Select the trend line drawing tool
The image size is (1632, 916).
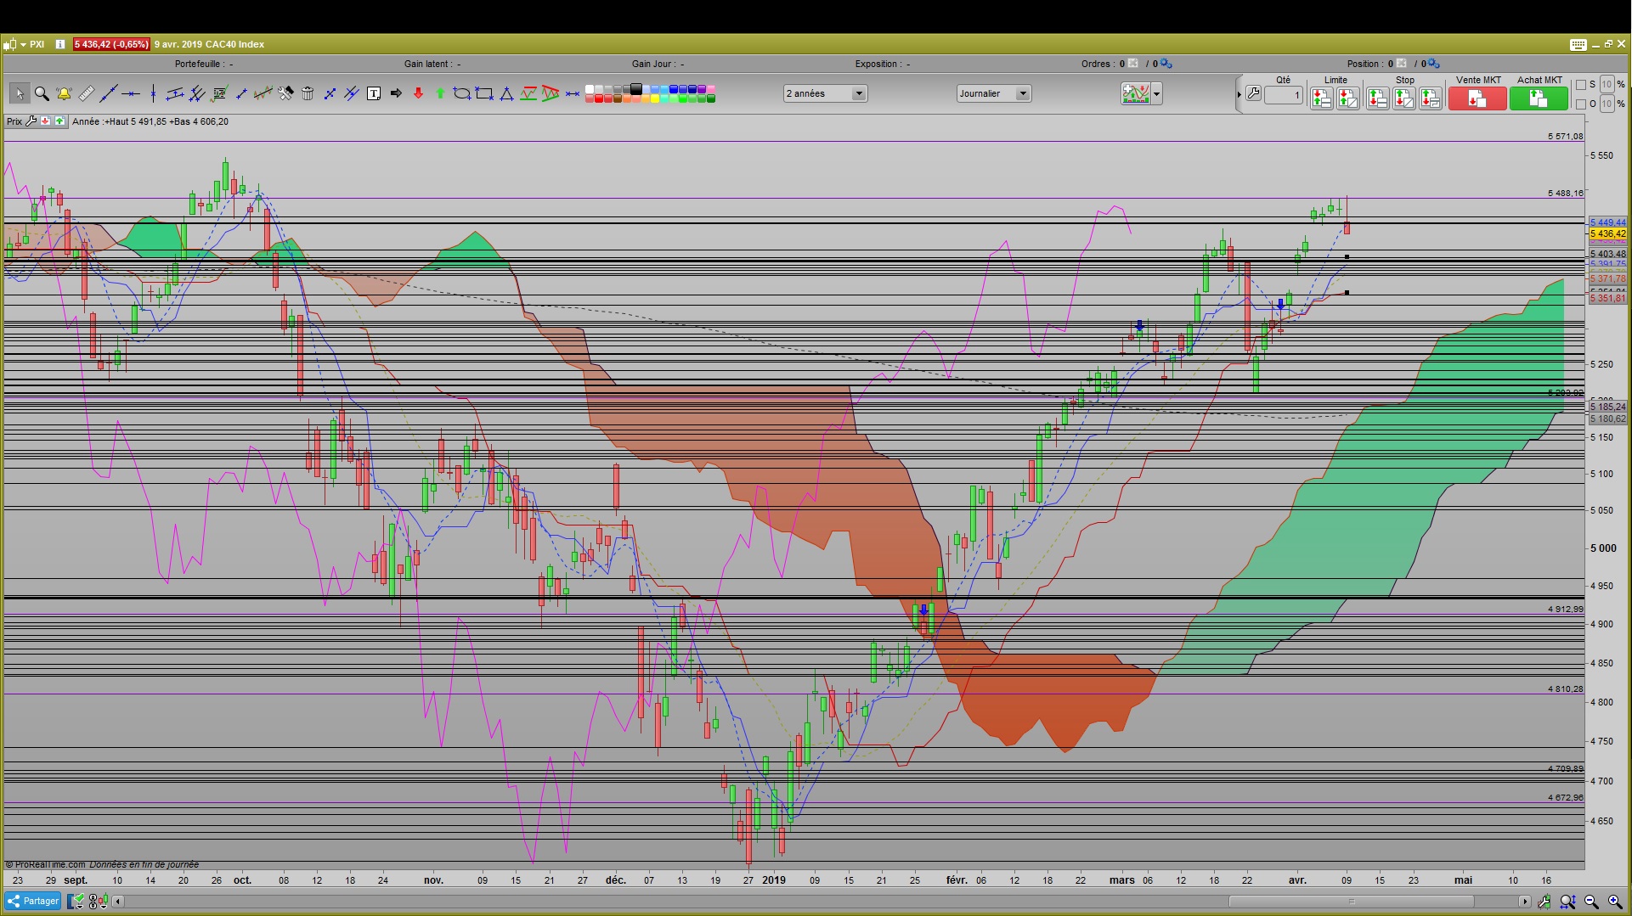point(109,93)
